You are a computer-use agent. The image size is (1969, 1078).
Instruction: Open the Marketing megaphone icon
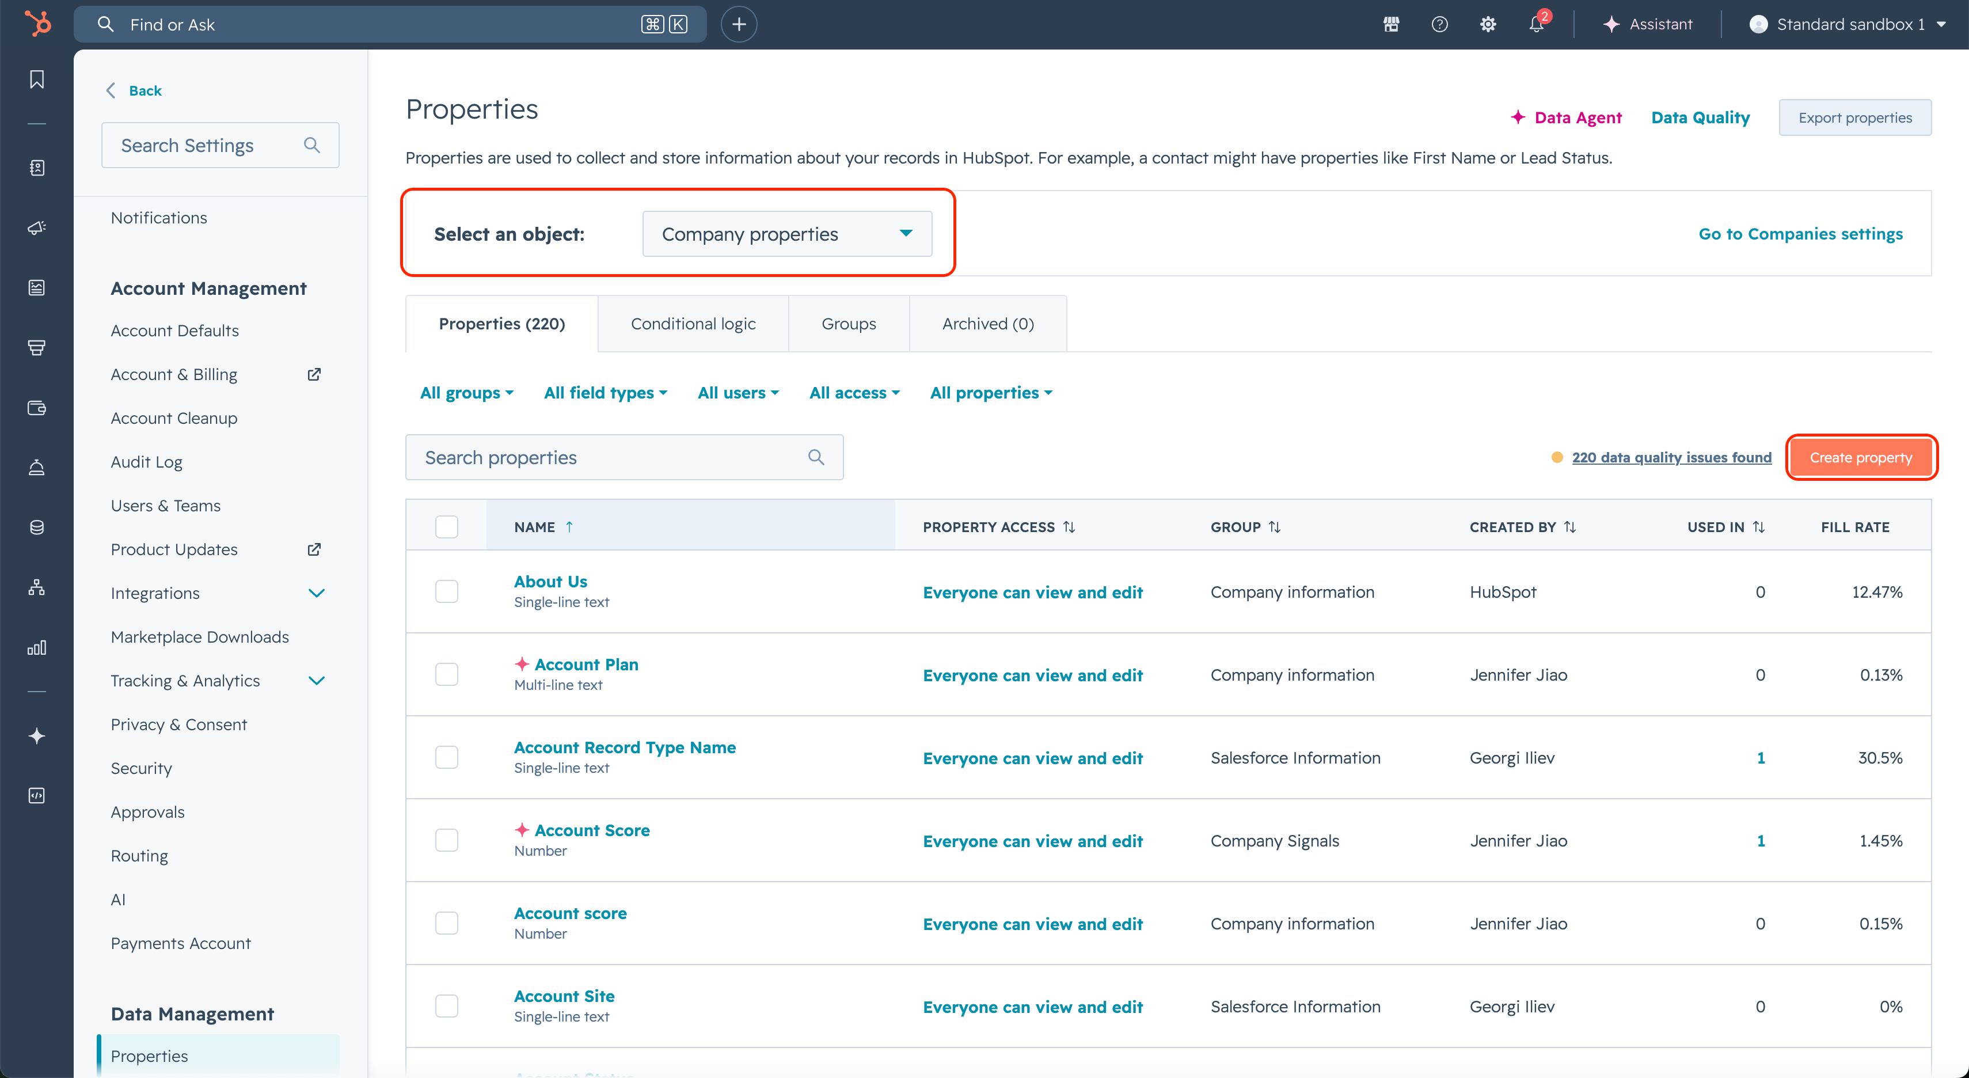point(37,228)
